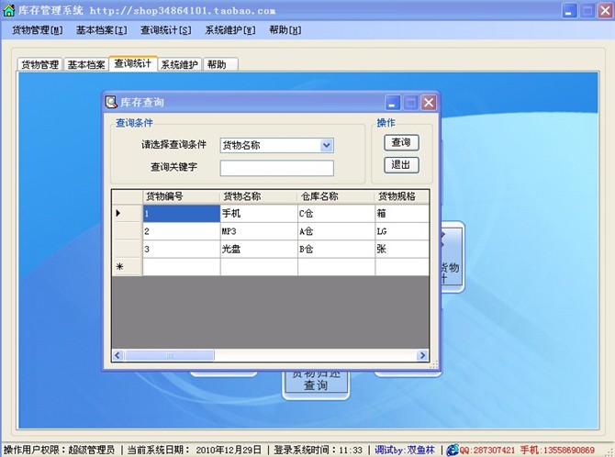Click the IE icon in status bar

point(453,450)
